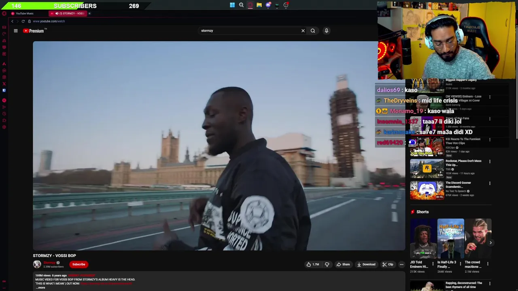Go forward in browser history
The image size is (518, 291).
(17, 21)
